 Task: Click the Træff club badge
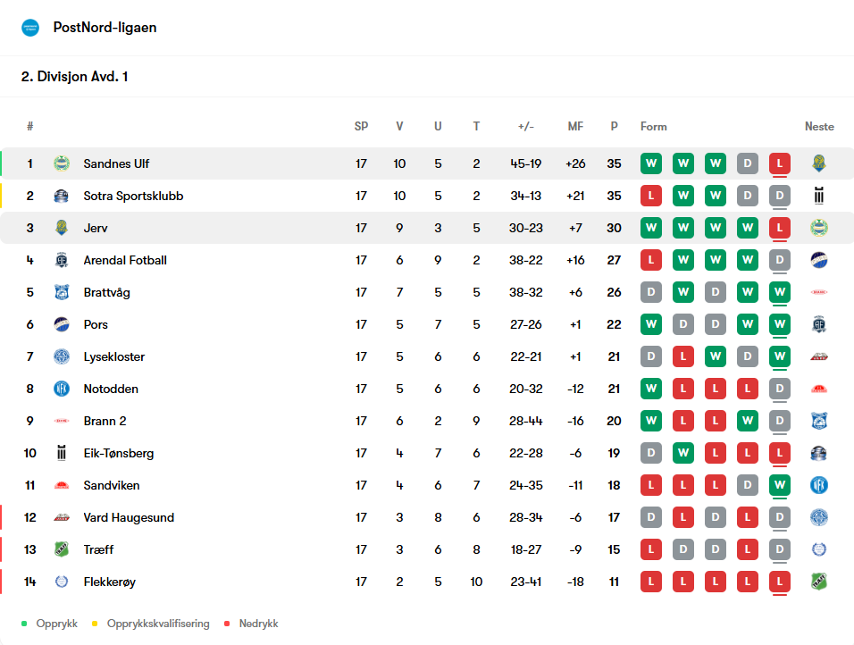point(61,549)
